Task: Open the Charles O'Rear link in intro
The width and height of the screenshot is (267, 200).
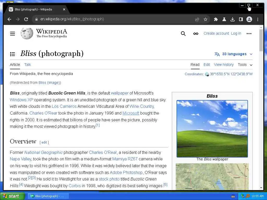Action: coord(44,113)
